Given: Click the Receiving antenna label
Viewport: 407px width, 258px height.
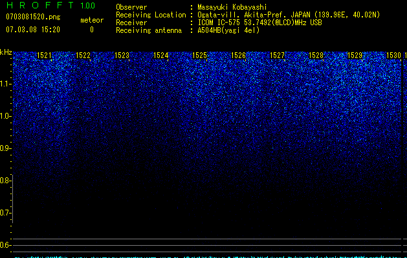Looking at the screenshot, I should [x=149, y=30].
